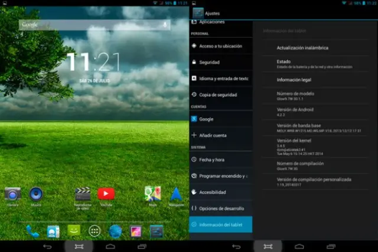Image resolution: width=378 pixels, height=252 pixels.
Task: Open the video player clapperboard icon
Action: pyautogui.click(x=83, y=194)
